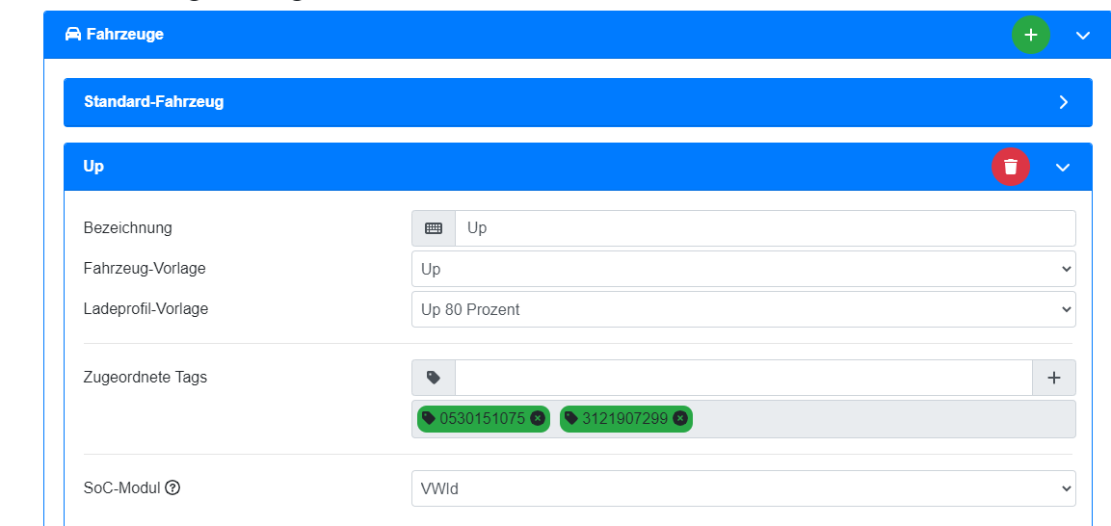Screen dimensions: 1111x526
Task: Click the keyboard icon beside Bezeichnung field
Action: (x=434, y=228)
